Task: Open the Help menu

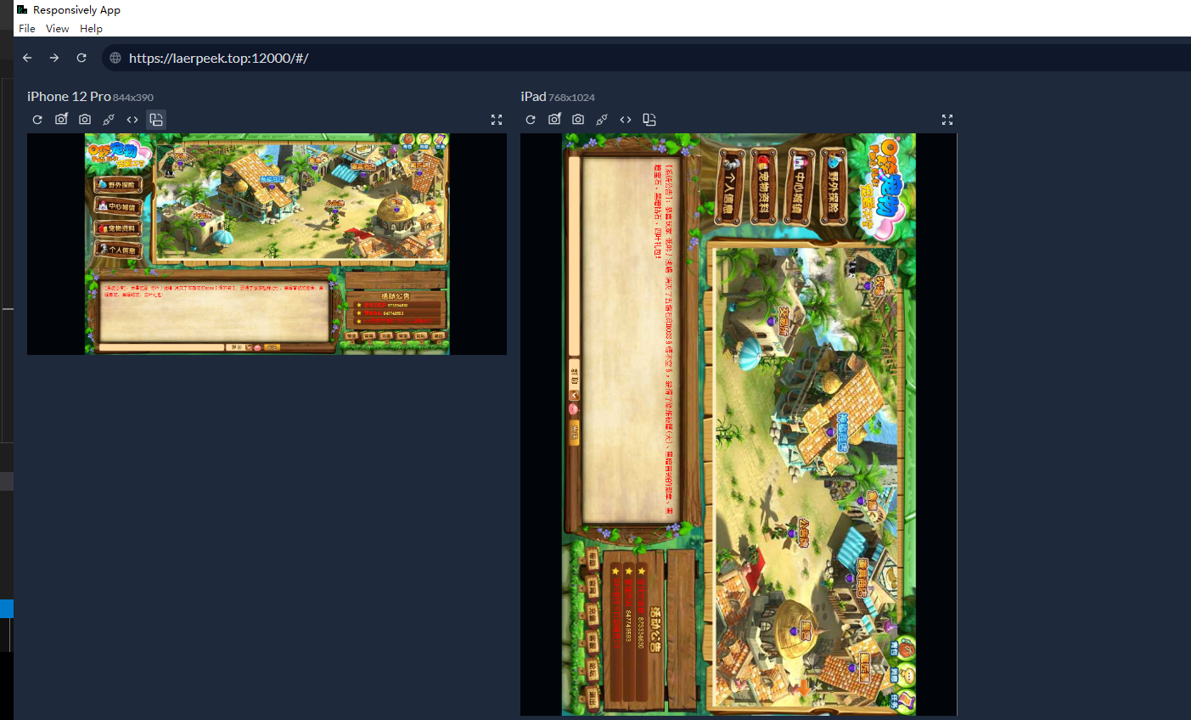Action: click(x=91, y=29)
